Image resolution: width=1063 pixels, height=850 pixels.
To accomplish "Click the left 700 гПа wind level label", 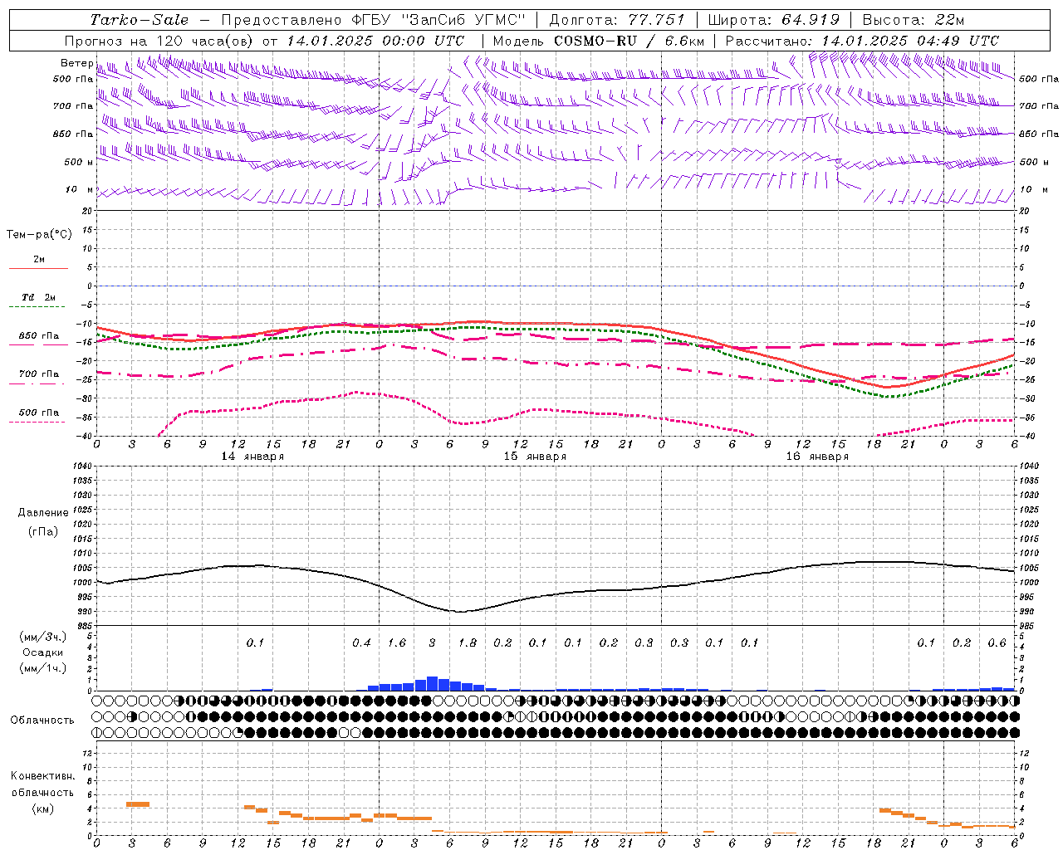I will coord(73,106).
